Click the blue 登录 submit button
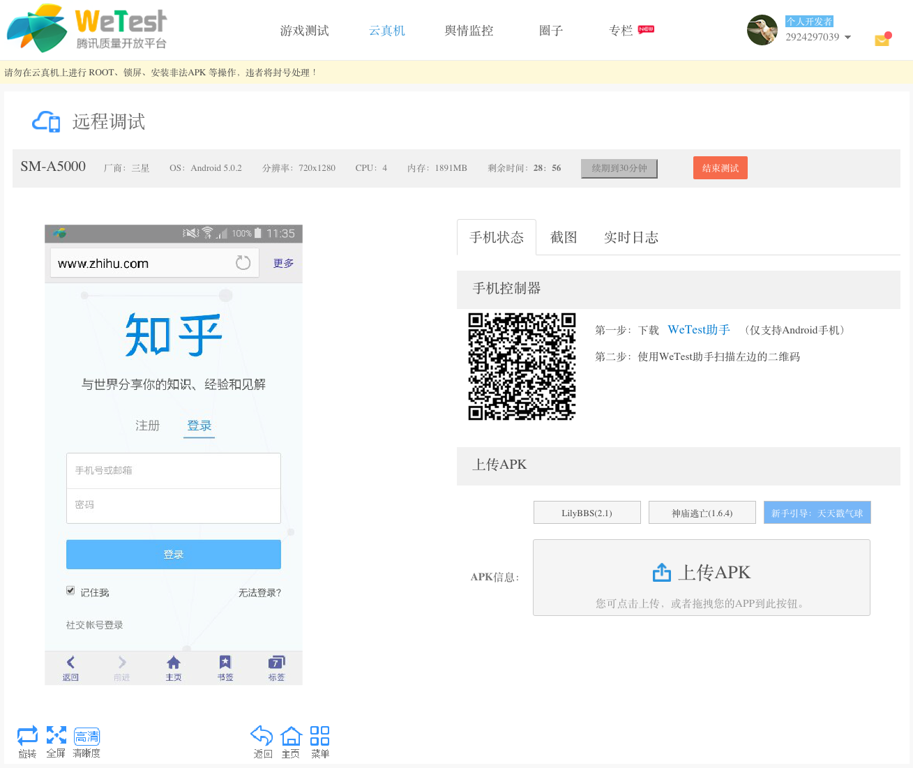Screen dimensions: 913x768 (174, 555)
